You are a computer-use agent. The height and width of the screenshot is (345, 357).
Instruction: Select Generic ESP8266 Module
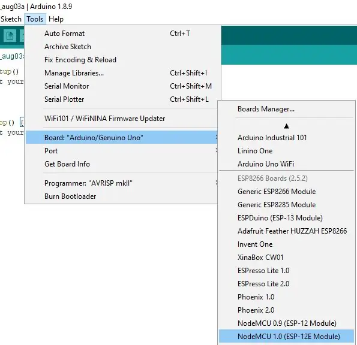(x=286, y=192)
